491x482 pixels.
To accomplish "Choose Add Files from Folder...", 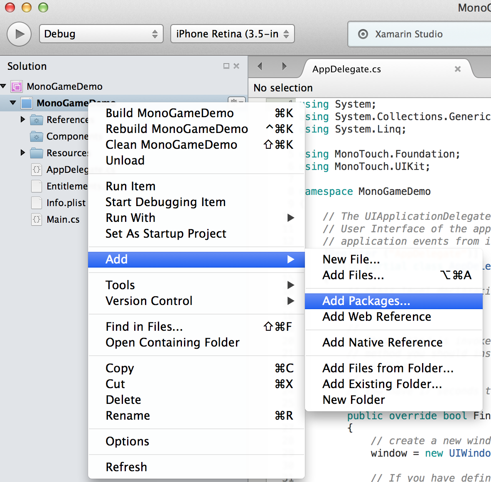I will click(394, 368).
